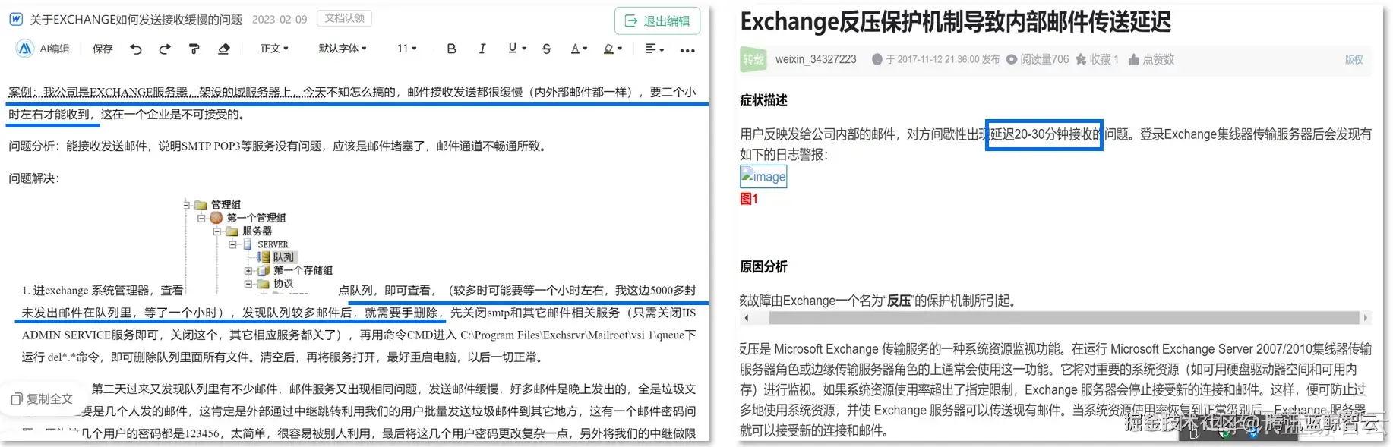Collapse the 管理组 tree node
Image resolution: width=1393 pixels, height=447 pixels.
coord(187,205)
